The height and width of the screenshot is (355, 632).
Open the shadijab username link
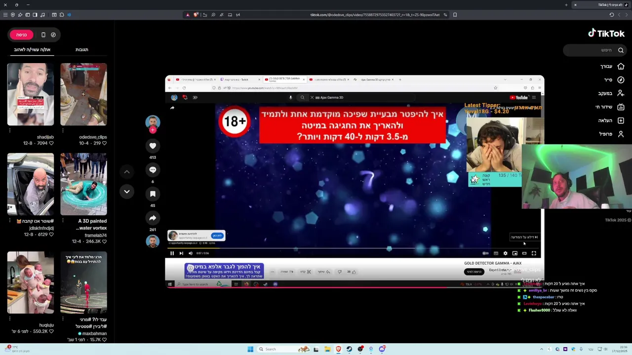[45, 137]
